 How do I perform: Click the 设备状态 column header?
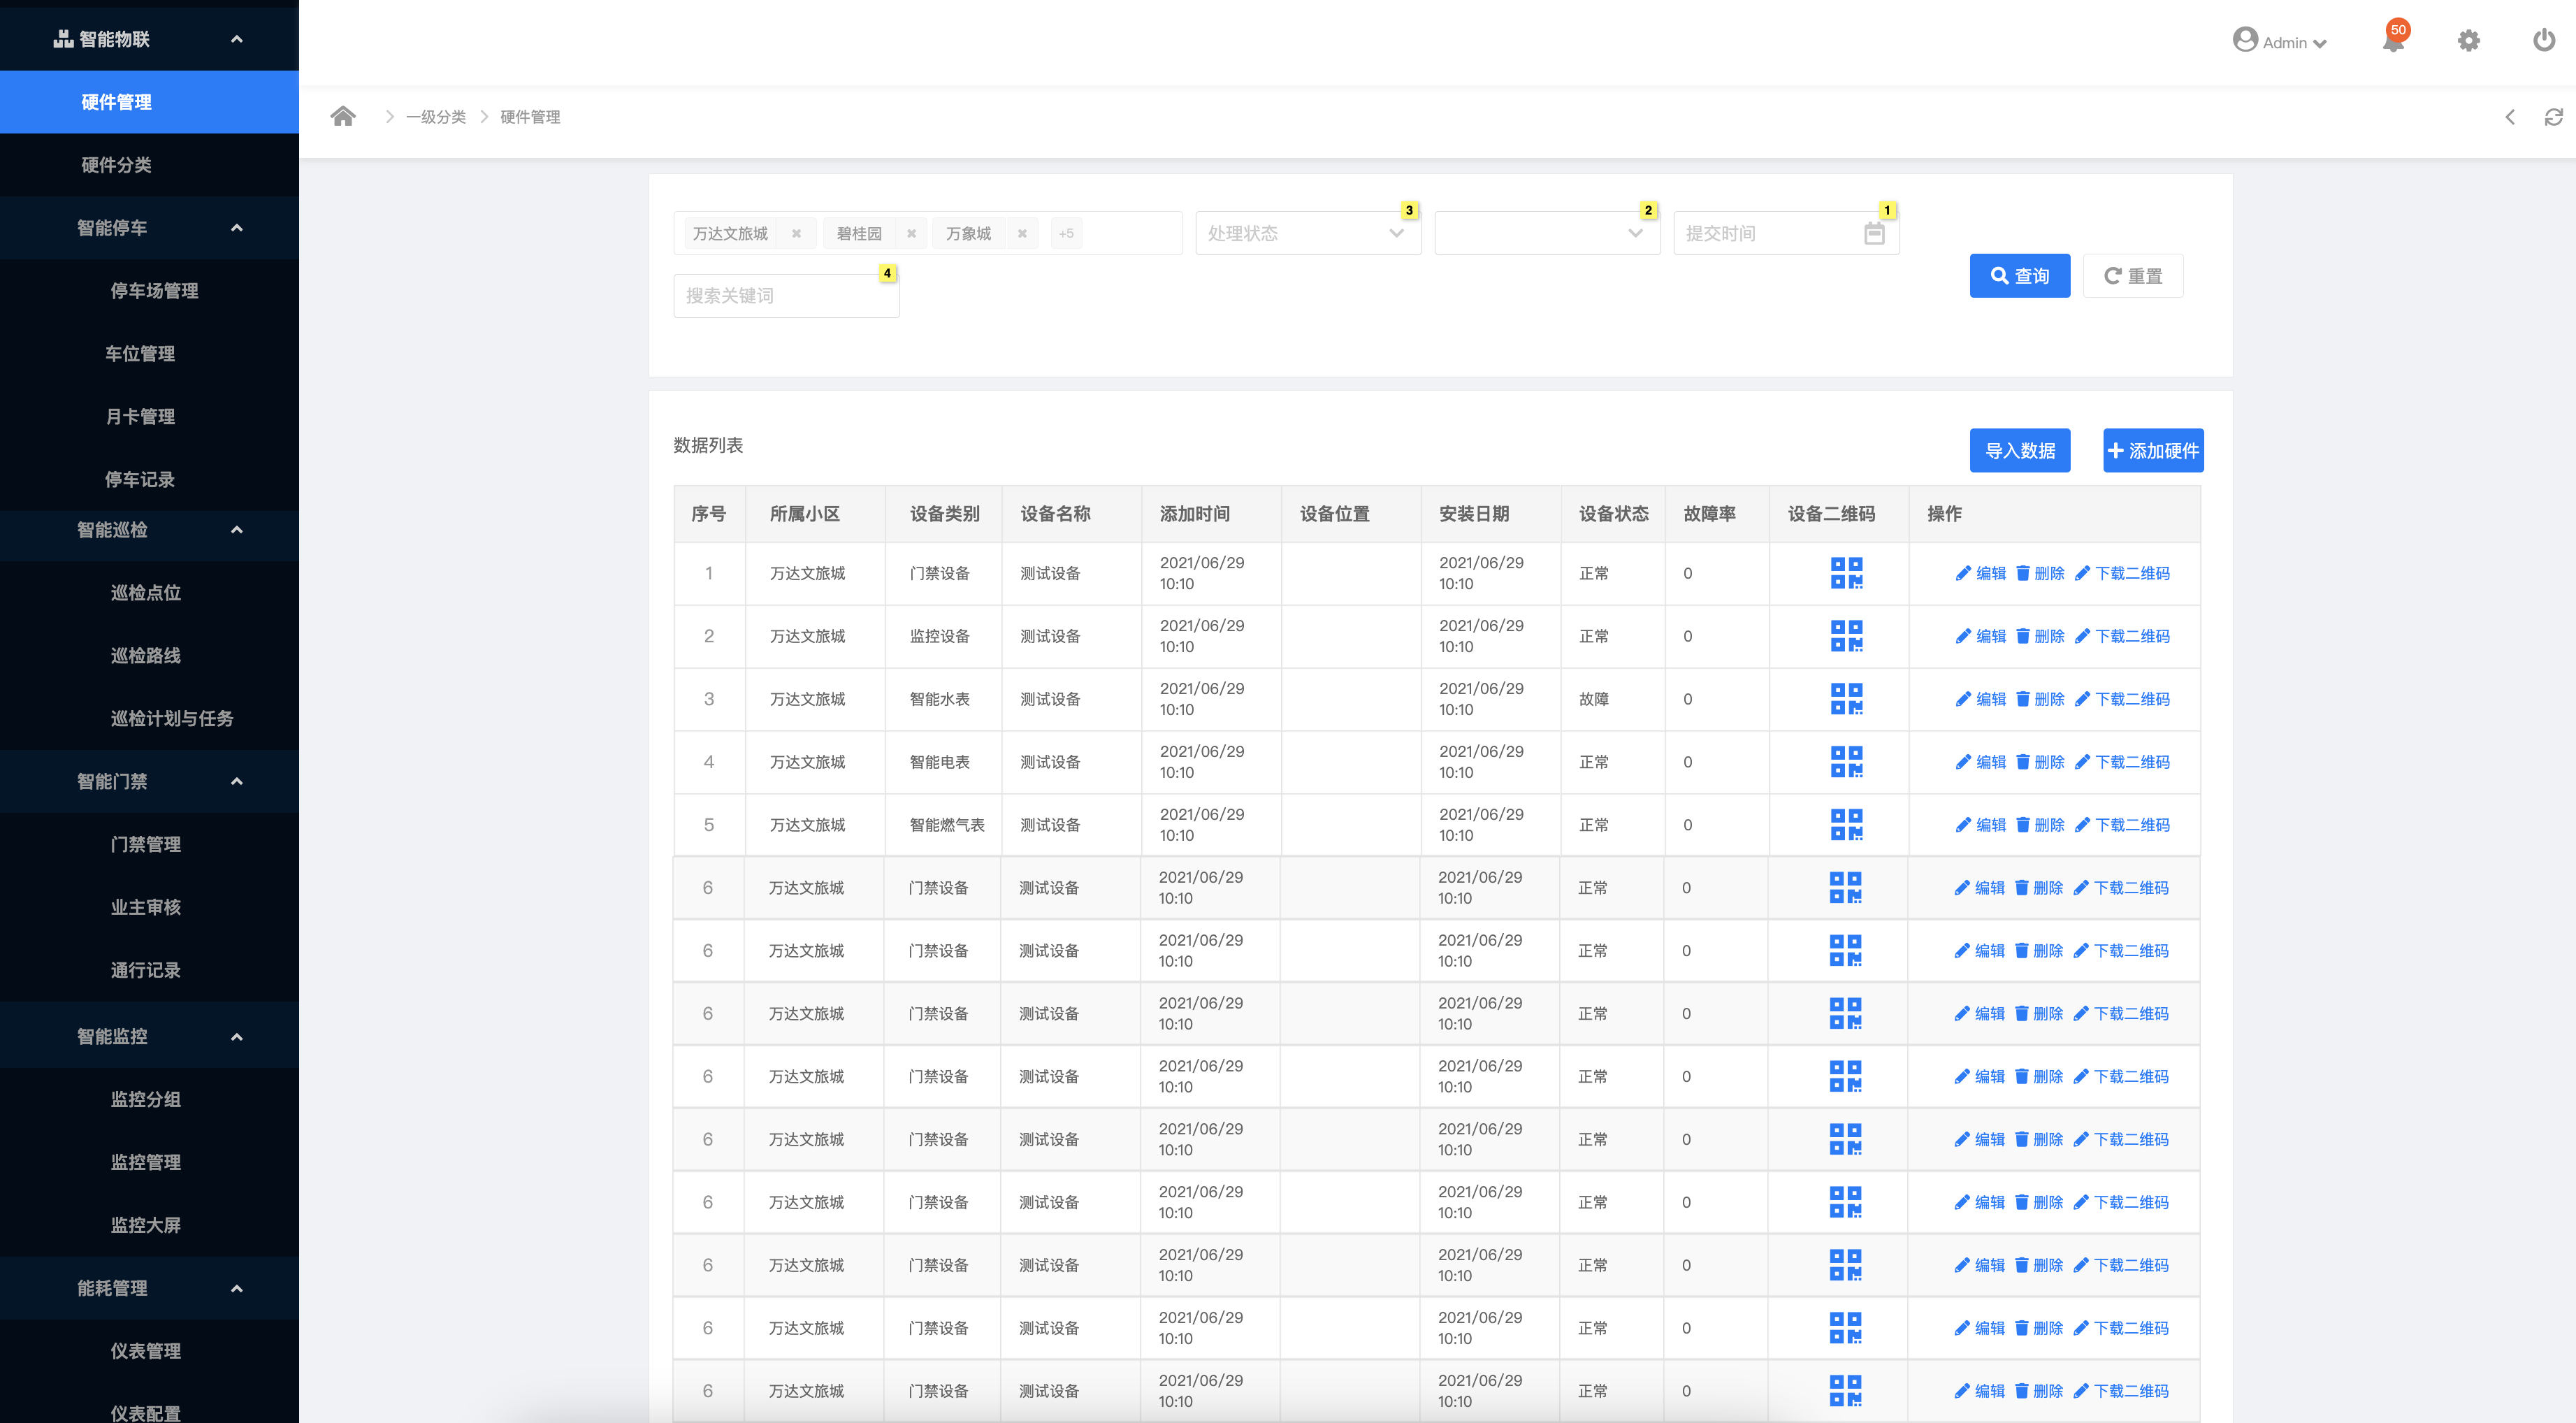(x=1613, y=514)
